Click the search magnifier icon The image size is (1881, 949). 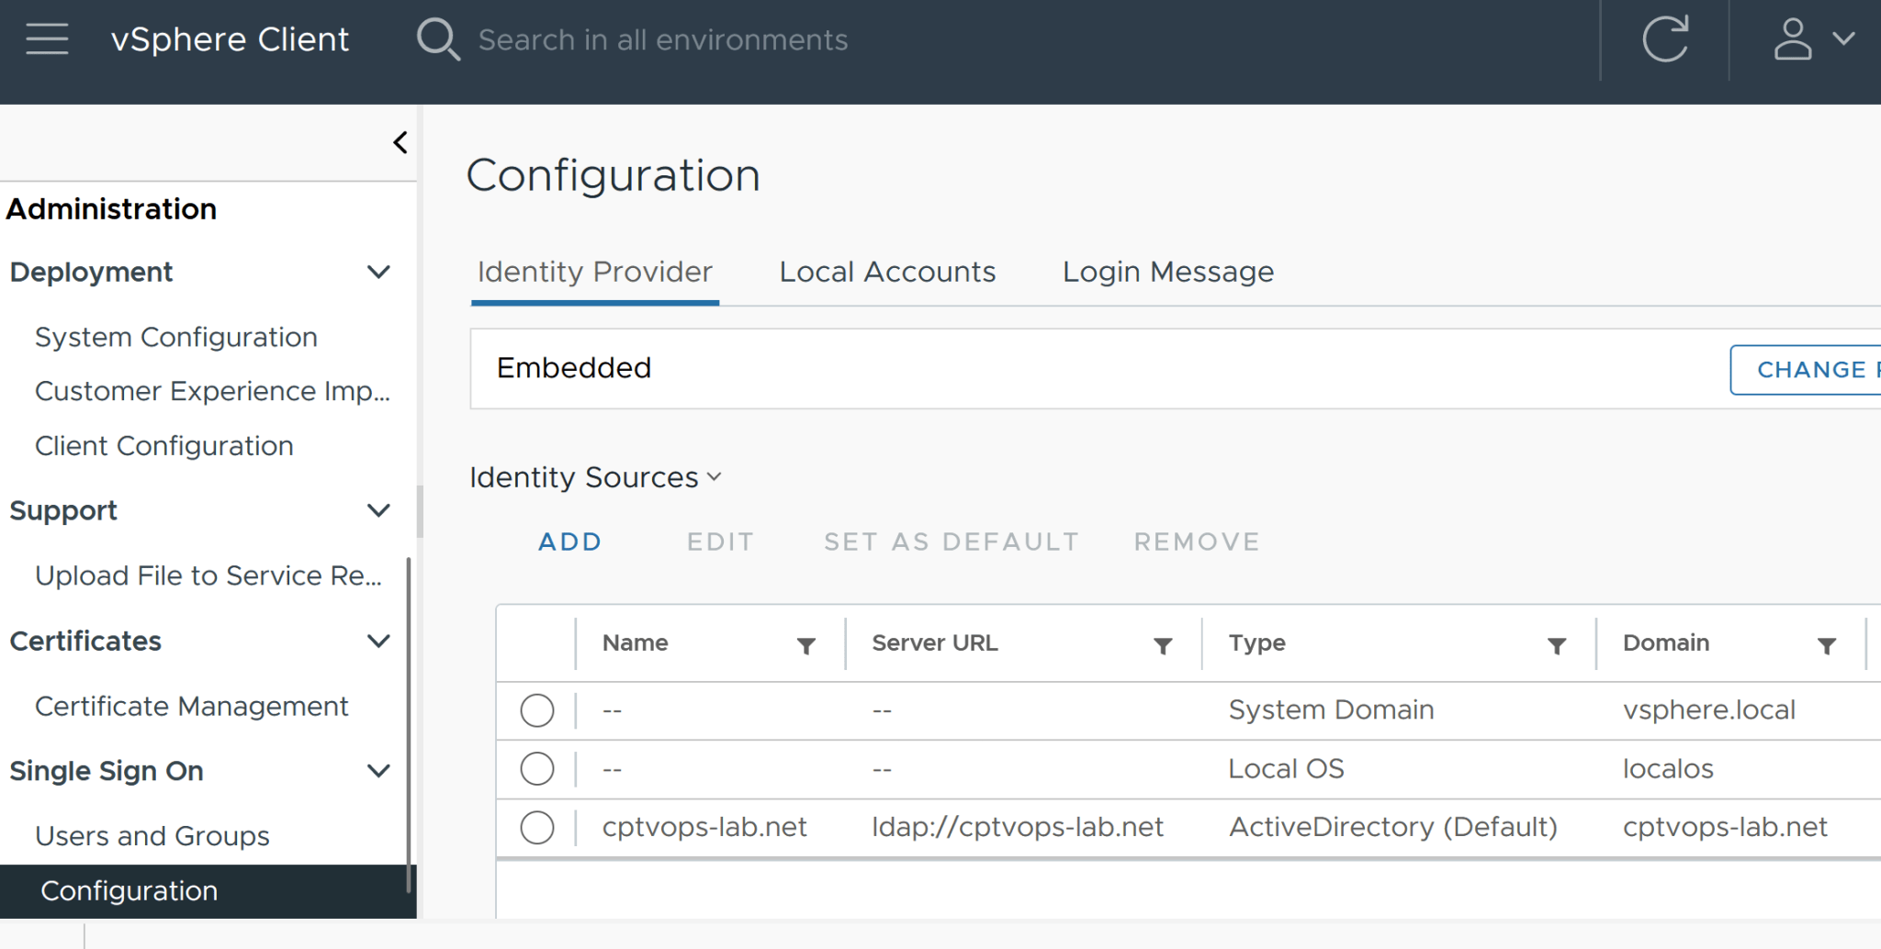click(x=438, y=39)
